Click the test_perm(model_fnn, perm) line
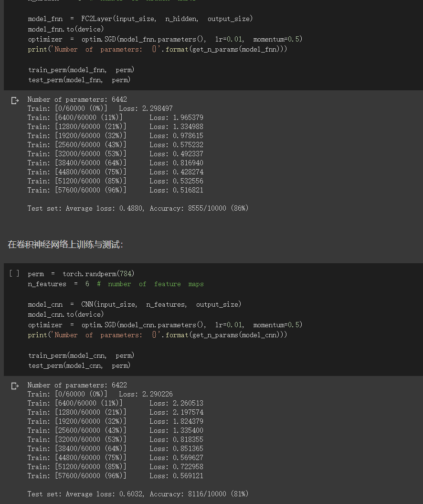This screenshot has height=504, width=423. coord(79,80)
